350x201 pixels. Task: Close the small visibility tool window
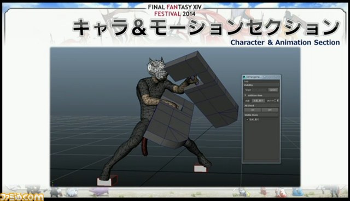276,77
